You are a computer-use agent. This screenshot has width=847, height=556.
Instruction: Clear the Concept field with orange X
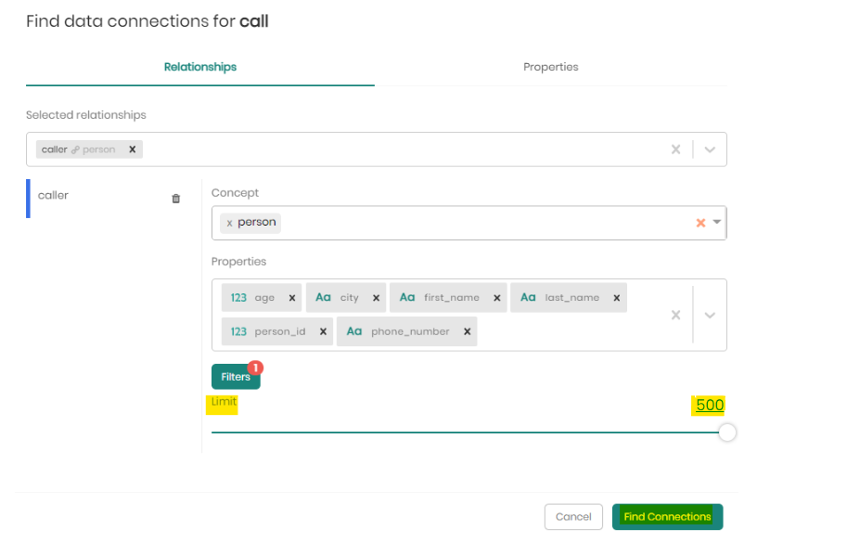pos(700,223)
